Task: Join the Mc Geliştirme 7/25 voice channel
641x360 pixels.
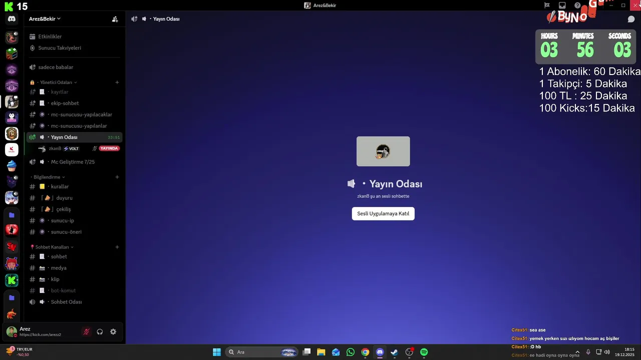Action: pyautogui.click(x=74, y=162)
